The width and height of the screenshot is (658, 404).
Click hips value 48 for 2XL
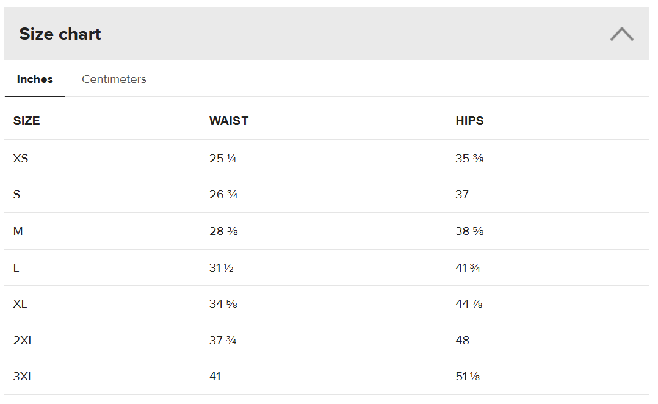(462, 341)
